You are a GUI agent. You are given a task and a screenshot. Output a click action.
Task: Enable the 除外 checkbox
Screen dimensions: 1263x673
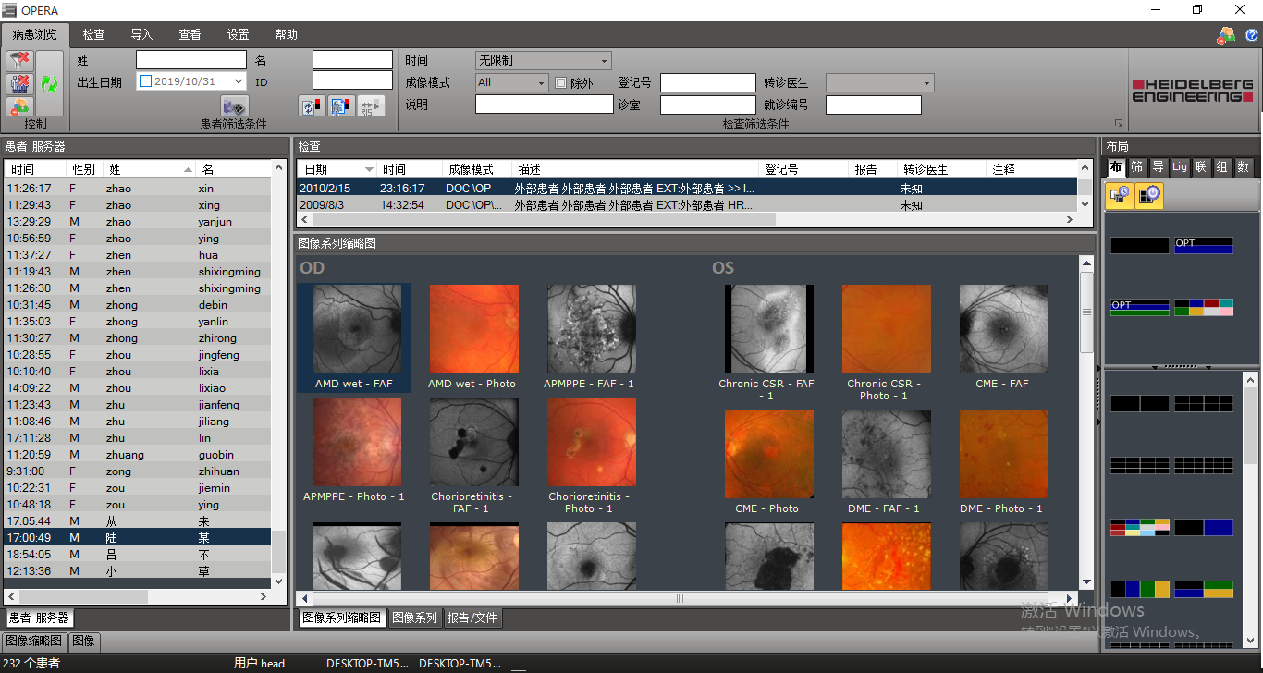pyautogui.click(x=560, y=83)
